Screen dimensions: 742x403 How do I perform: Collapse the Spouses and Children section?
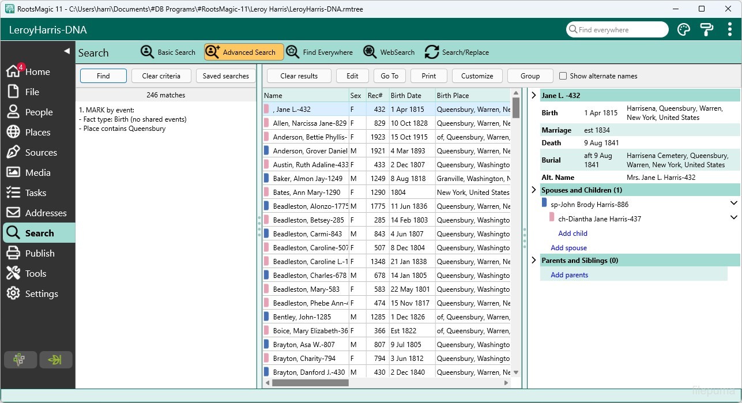click(534, 190)
